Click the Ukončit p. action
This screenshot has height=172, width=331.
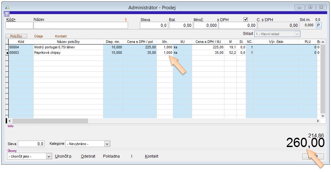coord(64,156)
